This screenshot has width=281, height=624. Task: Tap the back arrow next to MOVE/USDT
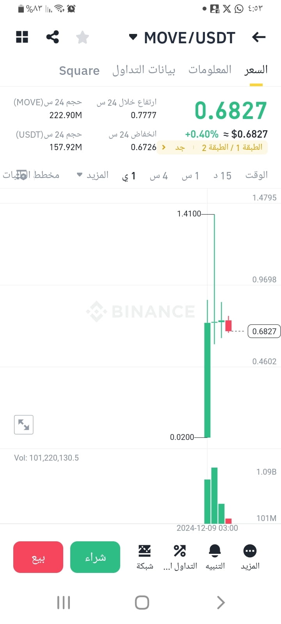pos(258,37)
